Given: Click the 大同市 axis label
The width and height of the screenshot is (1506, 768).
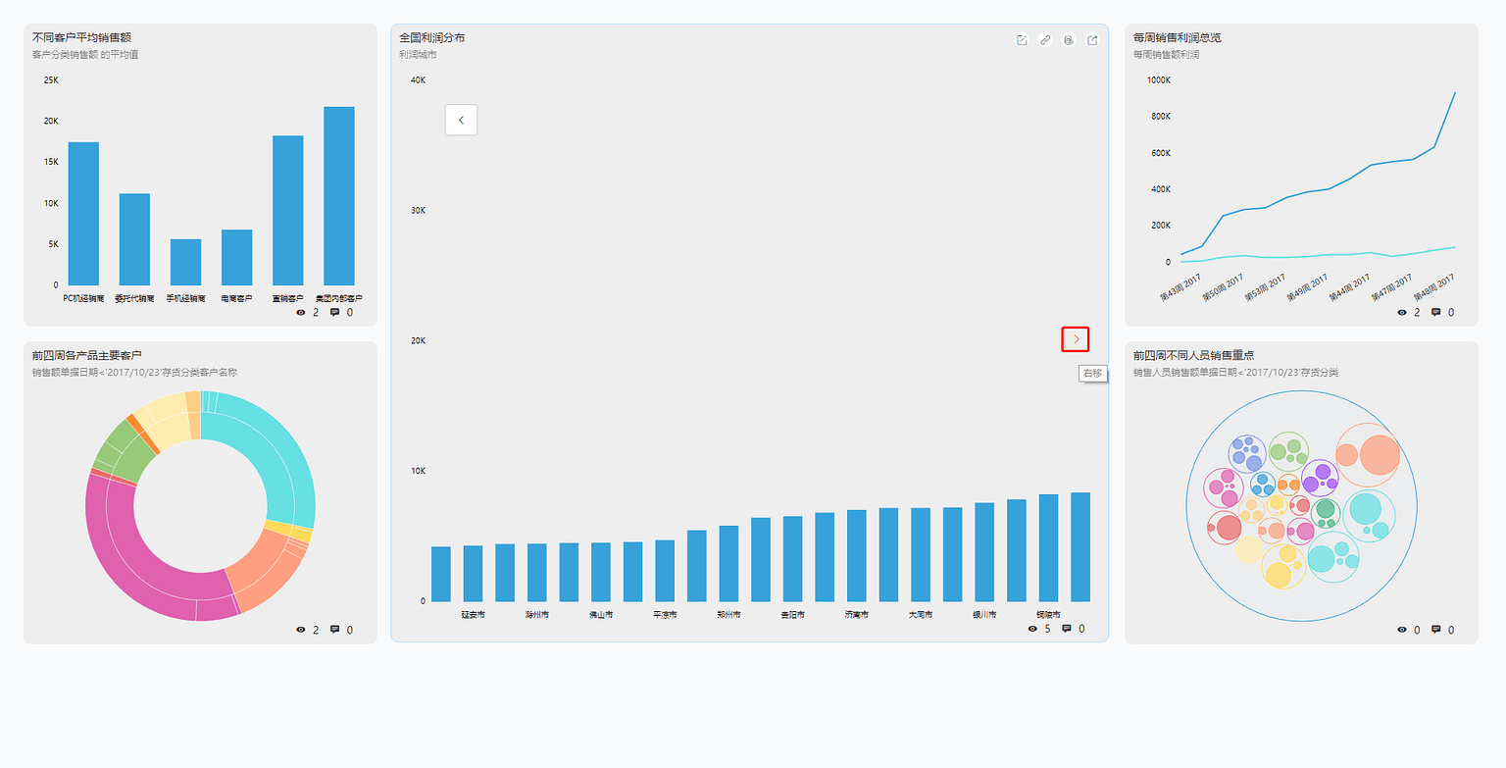Looking at the screenshot, I should [920, 615].
